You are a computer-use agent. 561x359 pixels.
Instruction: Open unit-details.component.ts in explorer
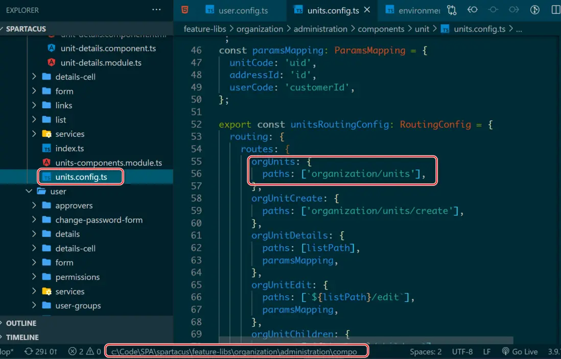coord(108,49)
